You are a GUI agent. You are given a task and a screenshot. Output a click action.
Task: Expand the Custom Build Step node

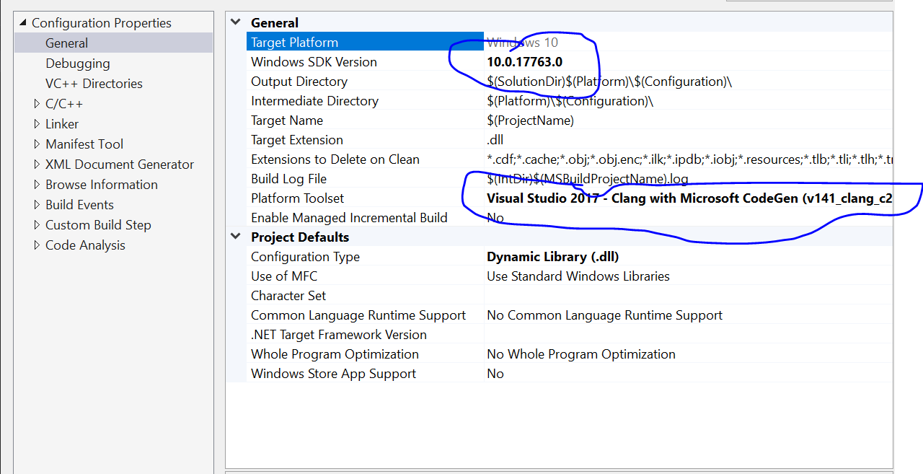coord(37,225)
